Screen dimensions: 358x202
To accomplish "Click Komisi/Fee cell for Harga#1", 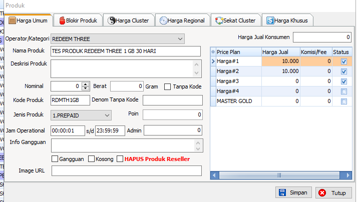I will (x=316, y=61).
